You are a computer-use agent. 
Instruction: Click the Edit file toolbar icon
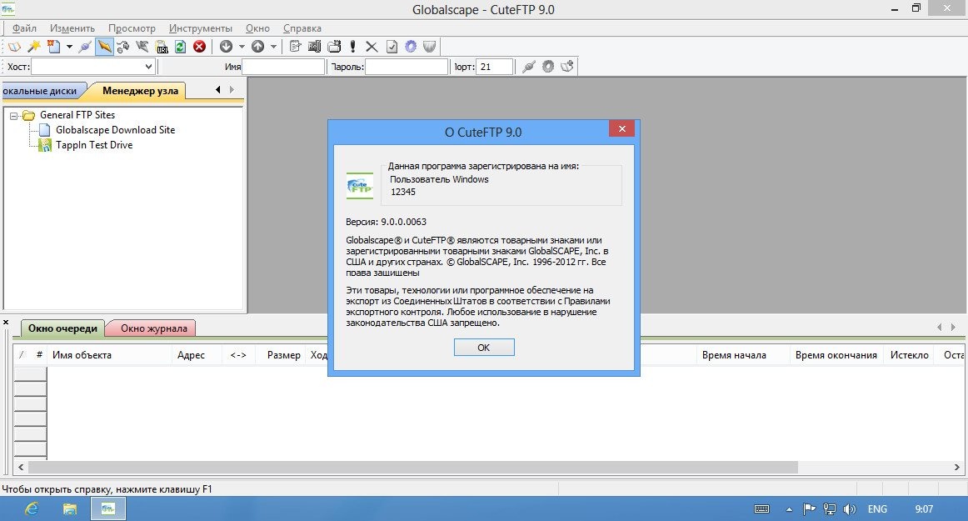[295, 47]
